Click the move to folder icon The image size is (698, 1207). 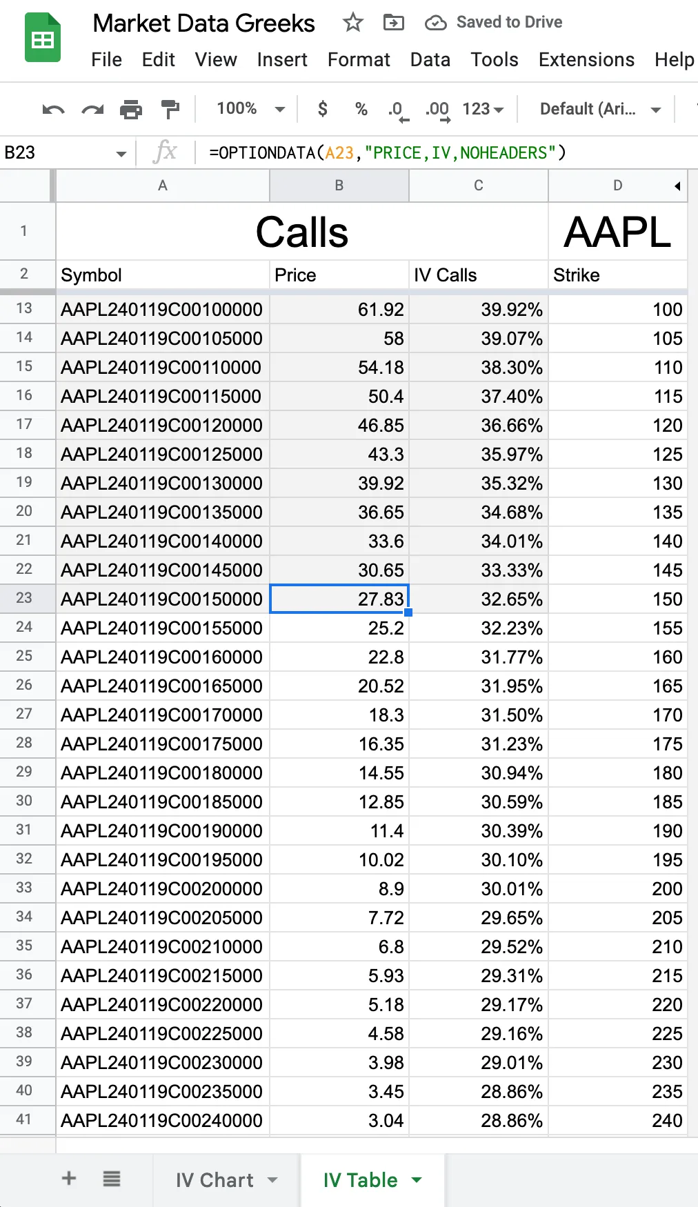click(393, 23)
